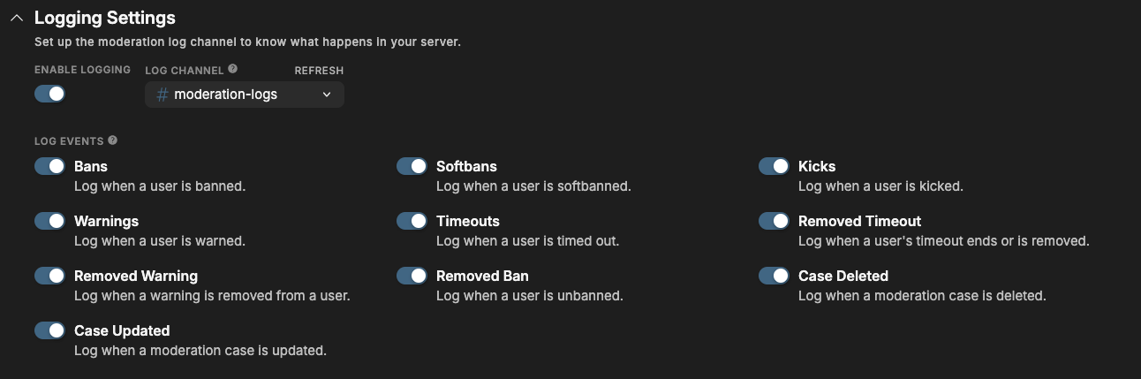Disable the Warnings log toggle

tap(50, 221)
